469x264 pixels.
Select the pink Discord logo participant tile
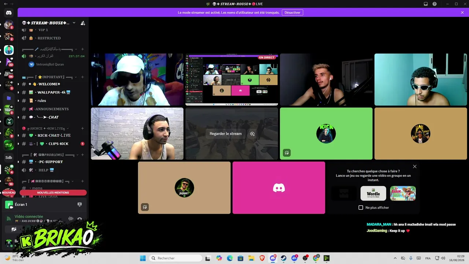coord(279,188)
